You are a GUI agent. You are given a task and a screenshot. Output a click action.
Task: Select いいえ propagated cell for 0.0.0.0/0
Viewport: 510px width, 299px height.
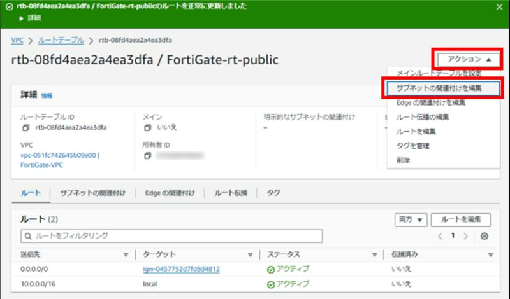[402, 269]
